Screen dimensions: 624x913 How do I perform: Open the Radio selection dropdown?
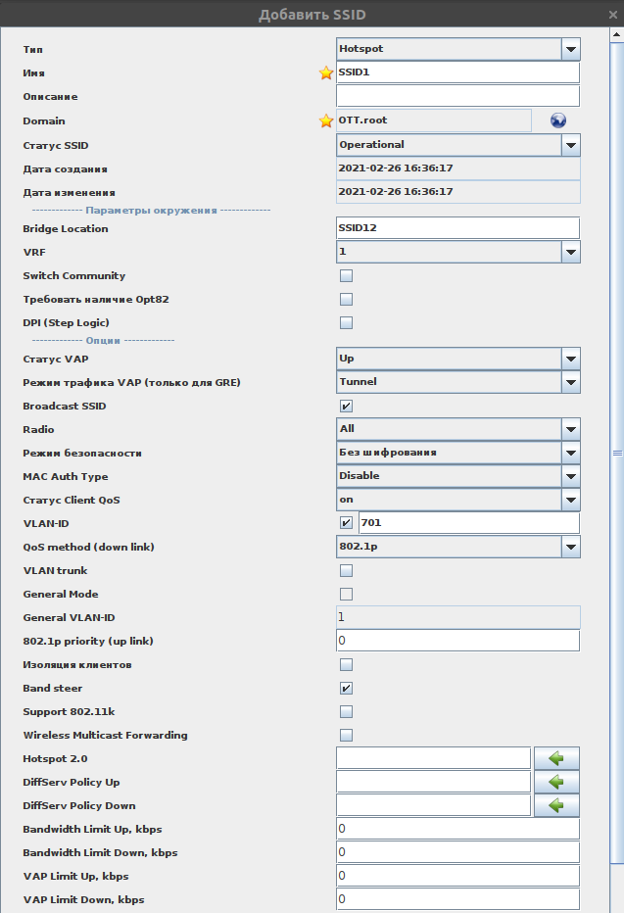pyautogui.click(x=570, y=429)
